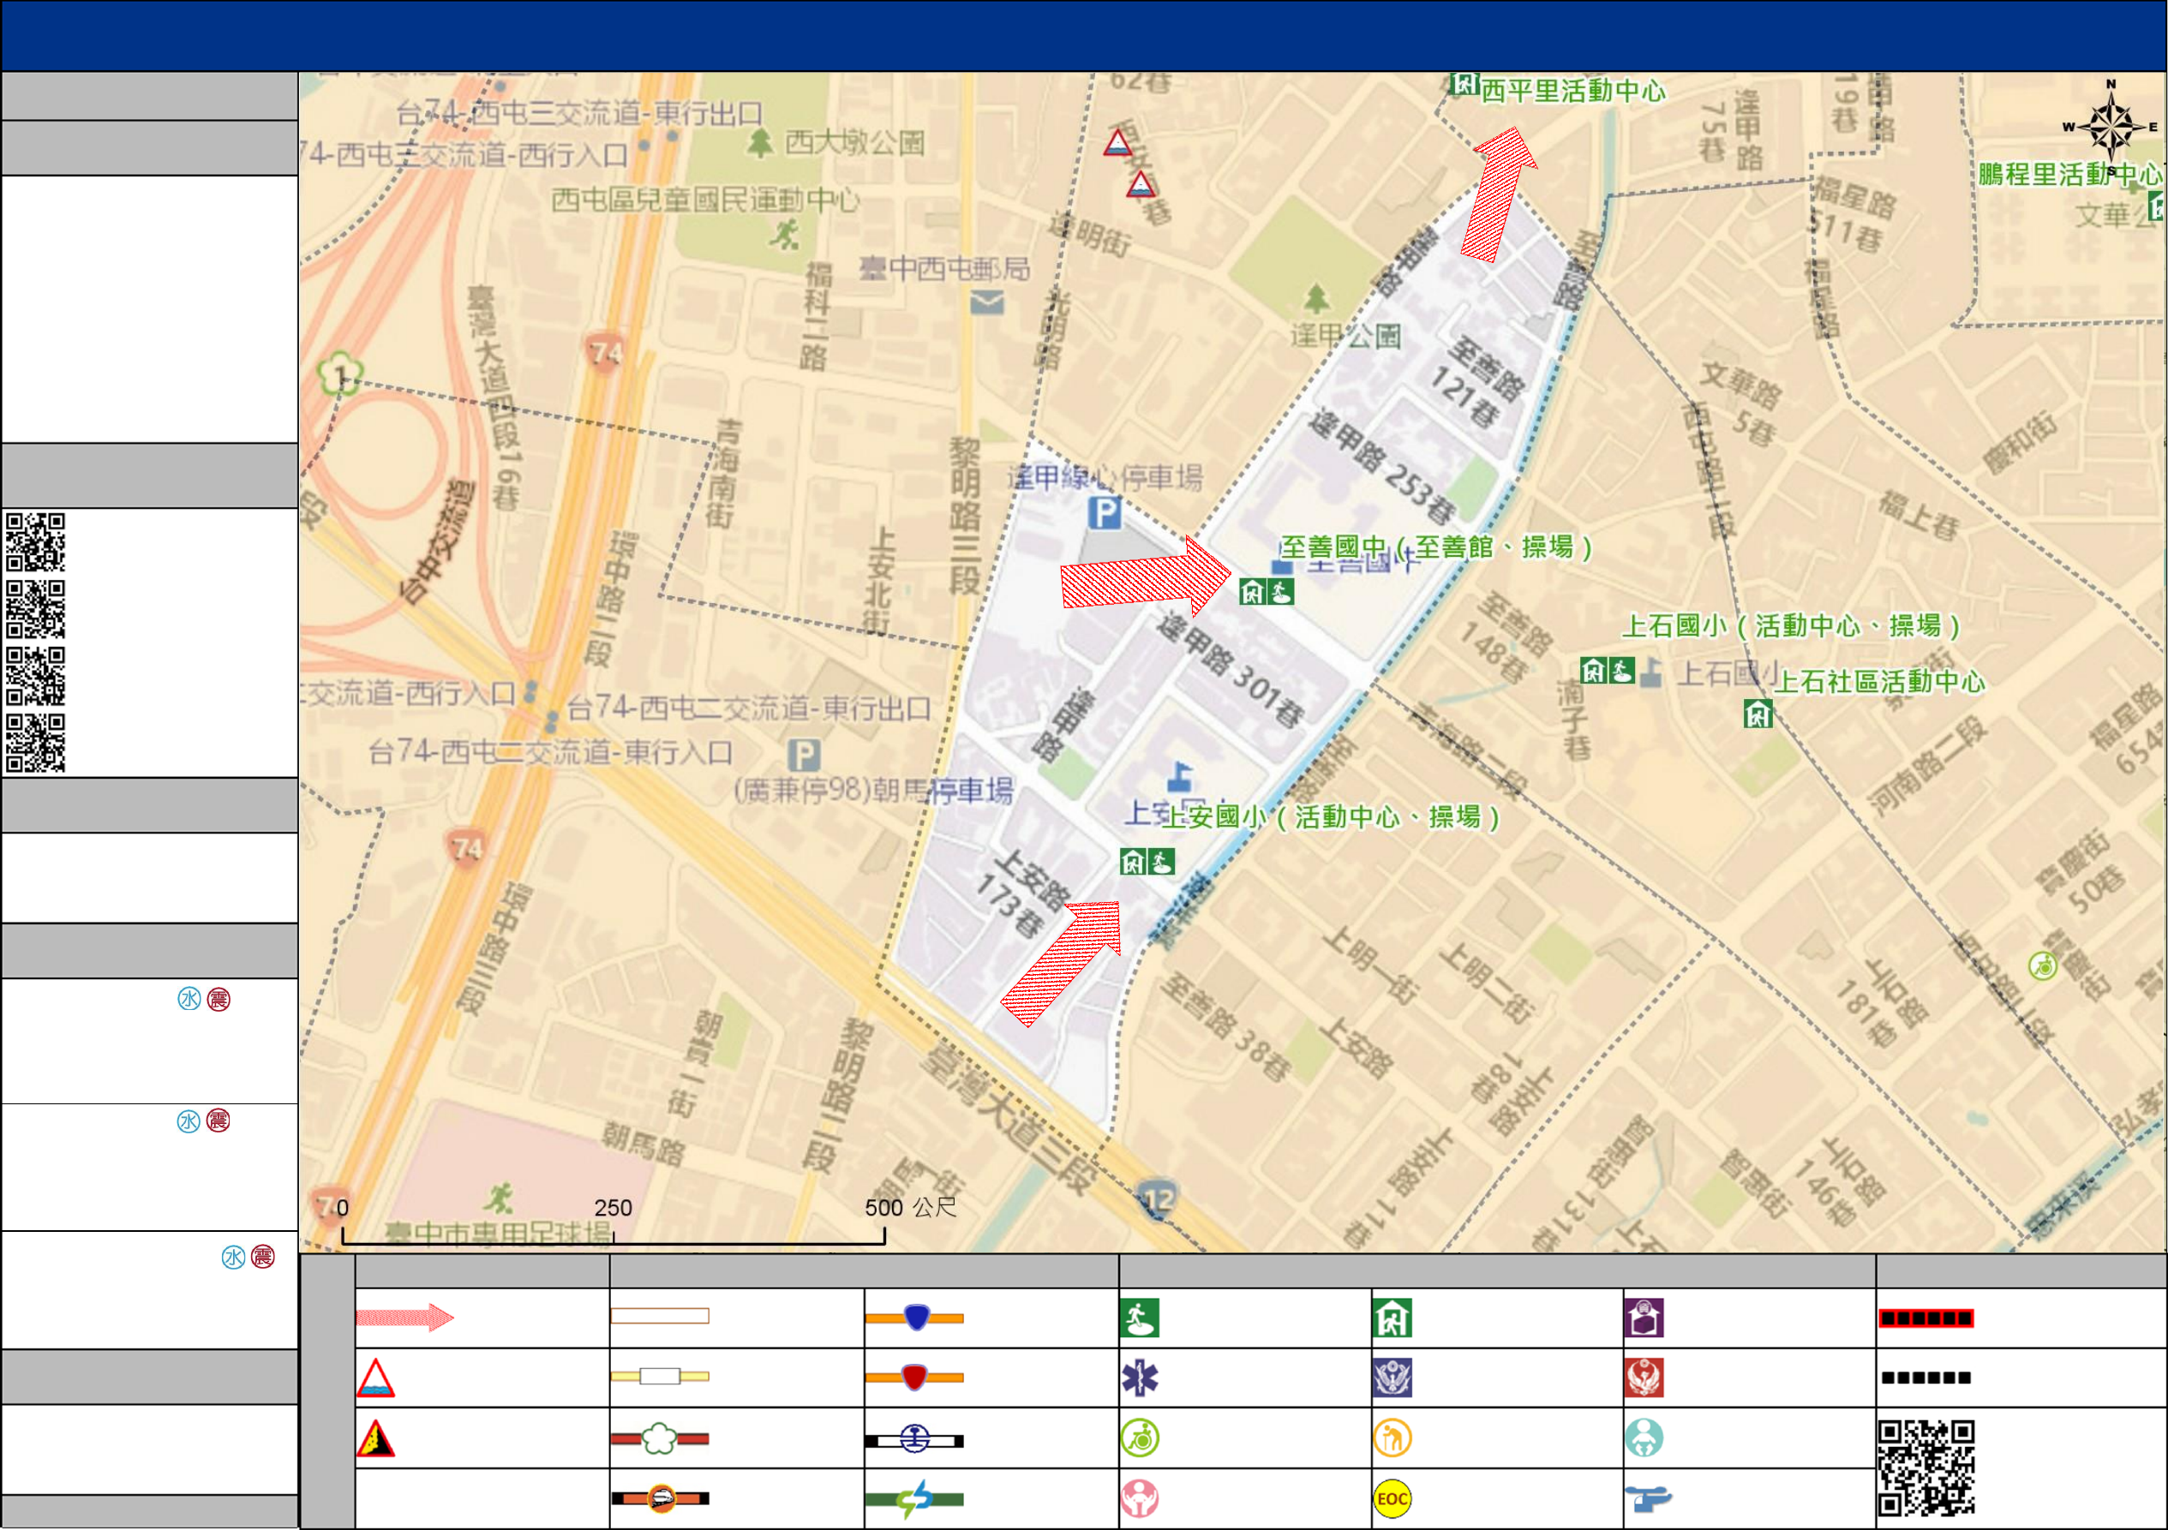Screen dimensions: 2168x1530
Task: Click the 臺中西屯郵局 label
Action: tap(944, 269)
